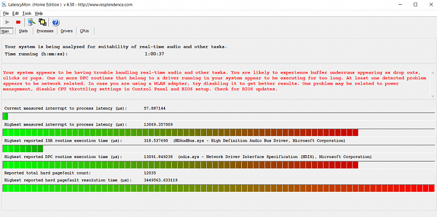Click the ndis.sys driver description text
This screenshot has height=217, width=437.
[275, 157]
